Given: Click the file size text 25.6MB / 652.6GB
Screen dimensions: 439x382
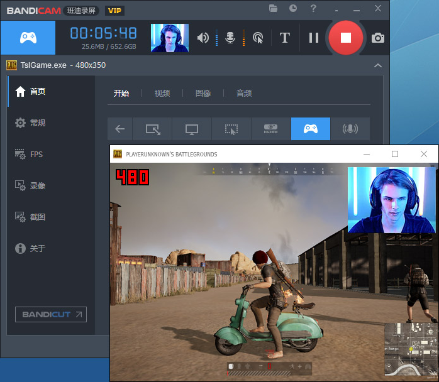Looking at the screenshot, I should (x=109, y=46).
